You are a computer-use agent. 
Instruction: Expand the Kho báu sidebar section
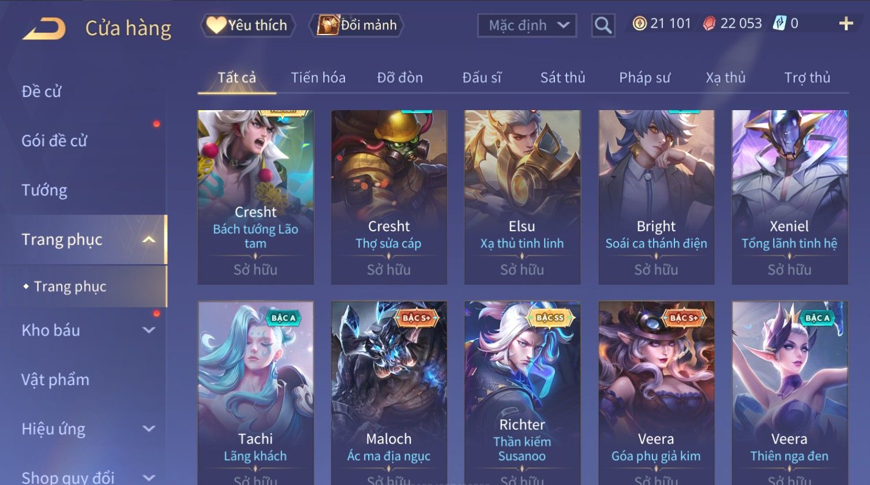149,330
